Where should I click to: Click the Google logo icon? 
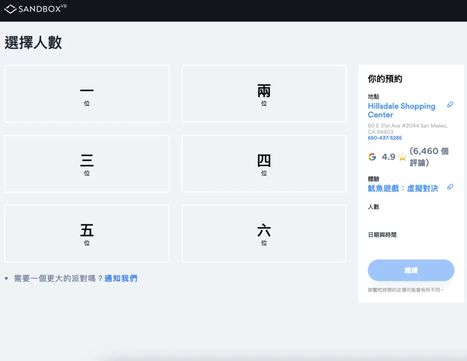coord(372,156)
